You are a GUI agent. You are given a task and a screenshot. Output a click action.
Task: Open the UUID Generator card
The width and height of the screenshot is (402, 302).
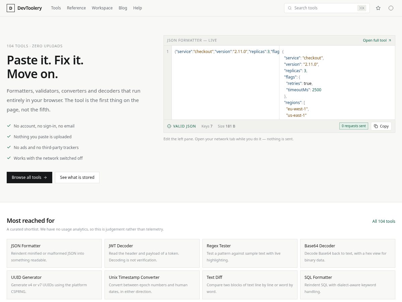[54, 285]
